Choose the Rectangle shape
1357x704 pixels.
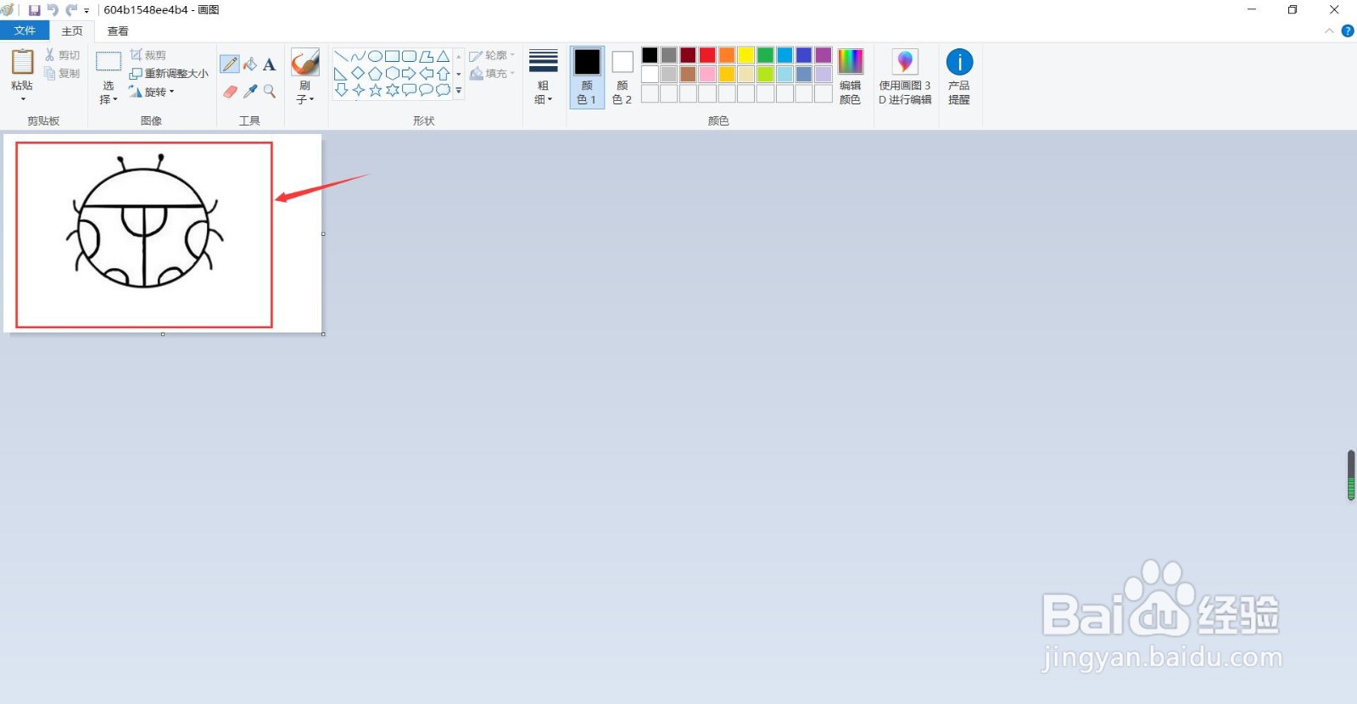[x=392, y=57]
